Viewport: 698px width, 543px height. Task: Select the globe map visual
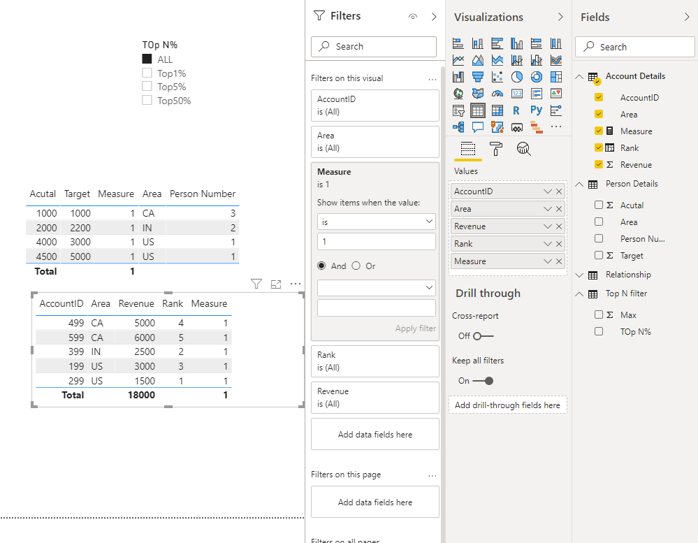pyautogui.click(x=458, y=94)
